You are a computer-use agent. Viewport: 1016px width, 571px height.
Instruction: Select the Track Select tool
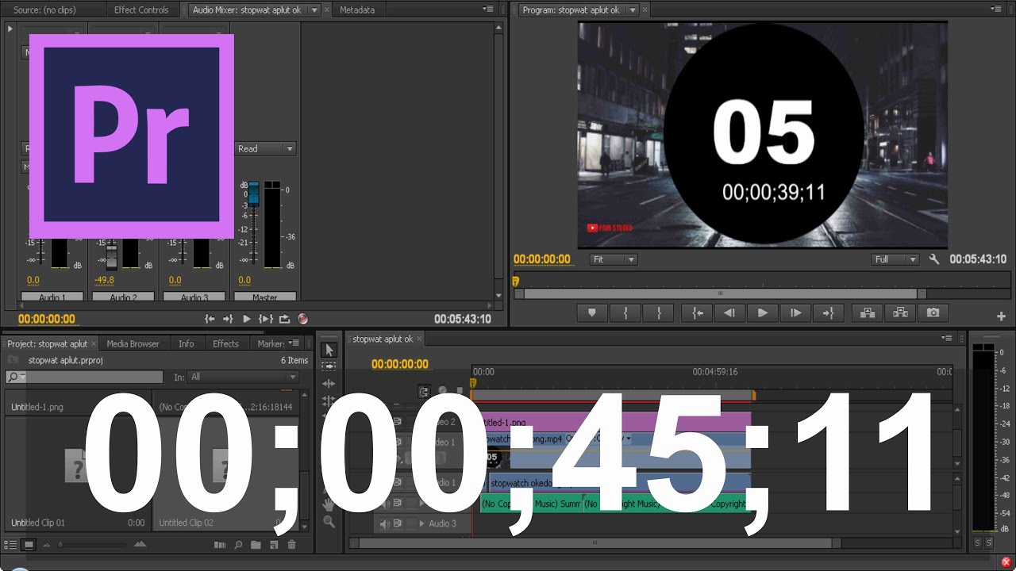pyautogui.click(x=329, y=366)
